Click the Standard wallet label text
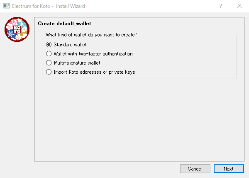Viewport: 249px width, 178px height. (x=70, y=45)
